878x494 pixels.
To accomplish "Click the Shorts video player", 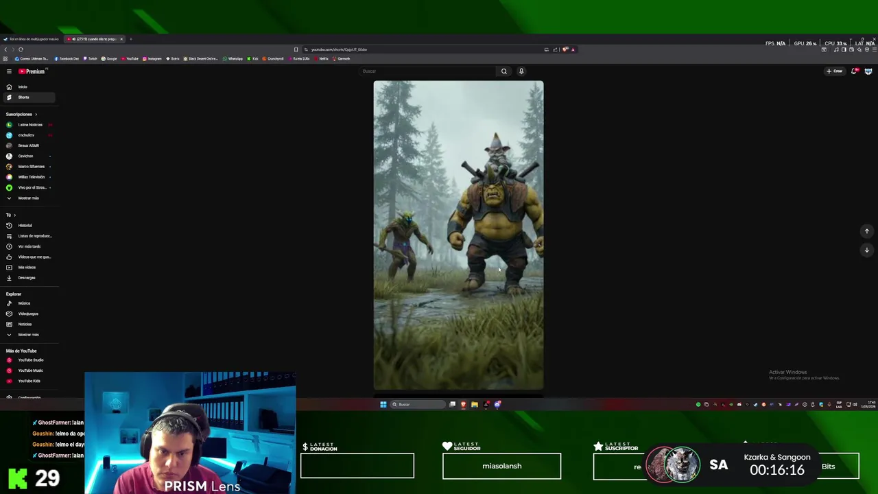I will click(x=458, y=235).
